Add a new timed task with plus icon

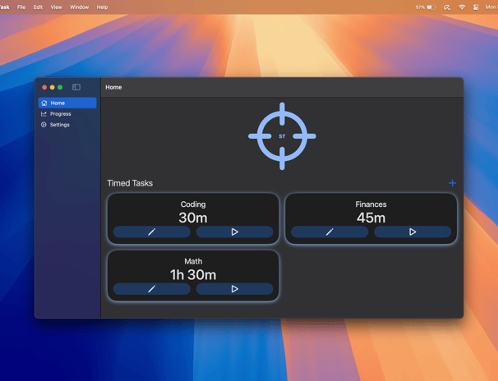[452, 183]
